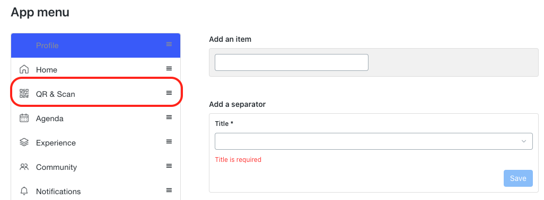The height and width of the screenshot is (200, 544).
Task: Click the Community people icon
Action: pos(24,167)
